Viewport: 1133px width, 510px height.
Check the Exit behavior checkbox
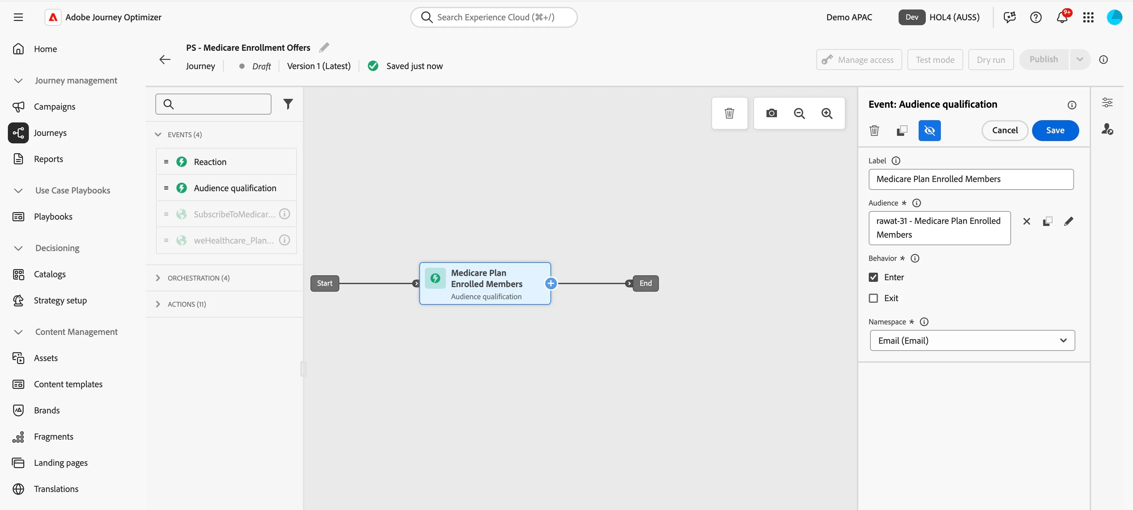pyautogui.click(x=873, y=298)
